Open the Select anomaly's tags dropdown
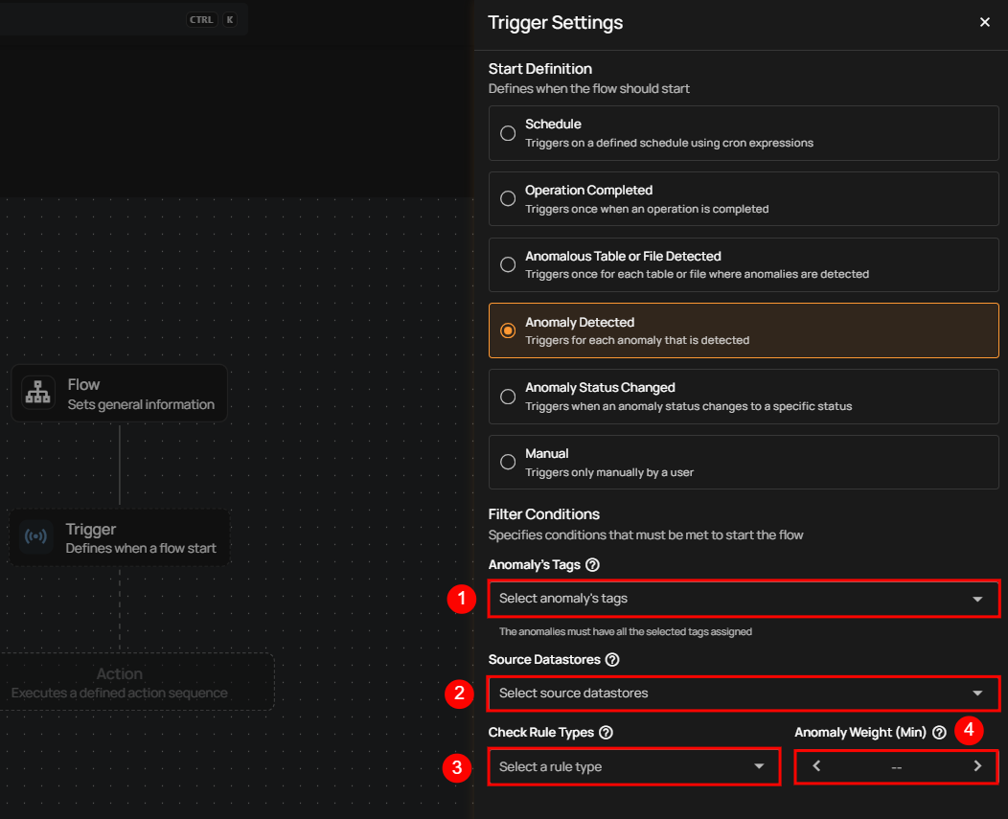 [x=744, y=599]
